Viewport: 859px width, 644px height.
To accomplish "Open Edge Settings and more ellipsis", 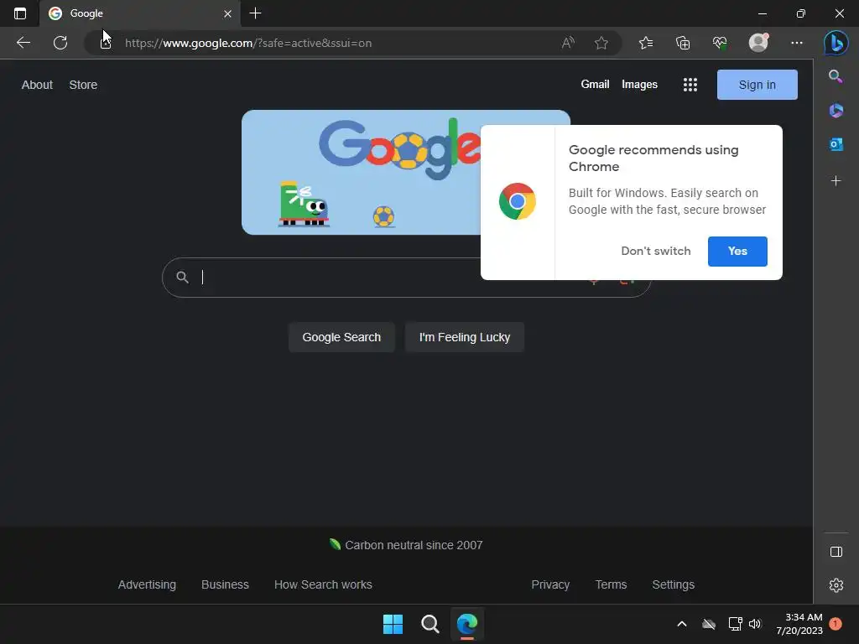I will click(x=797, y=43).
